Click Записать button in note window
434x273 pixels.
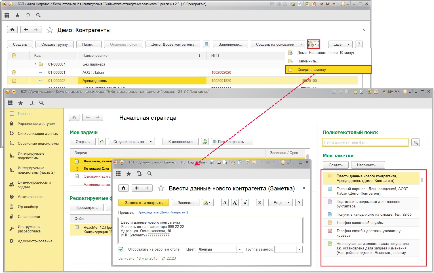pyautogui.click(x=186, y=203)
